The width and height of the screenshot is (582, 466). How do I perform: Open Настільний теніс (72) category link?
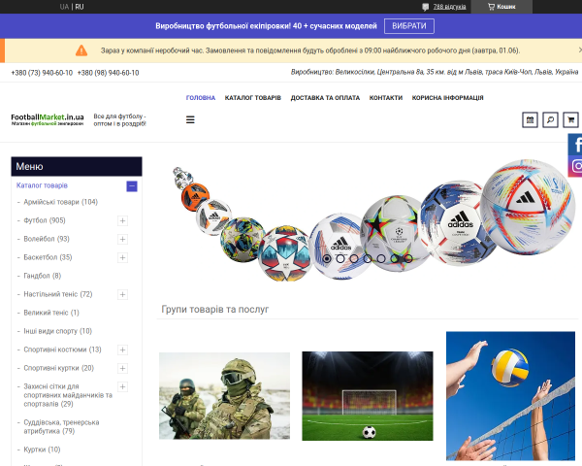(58, 294)
